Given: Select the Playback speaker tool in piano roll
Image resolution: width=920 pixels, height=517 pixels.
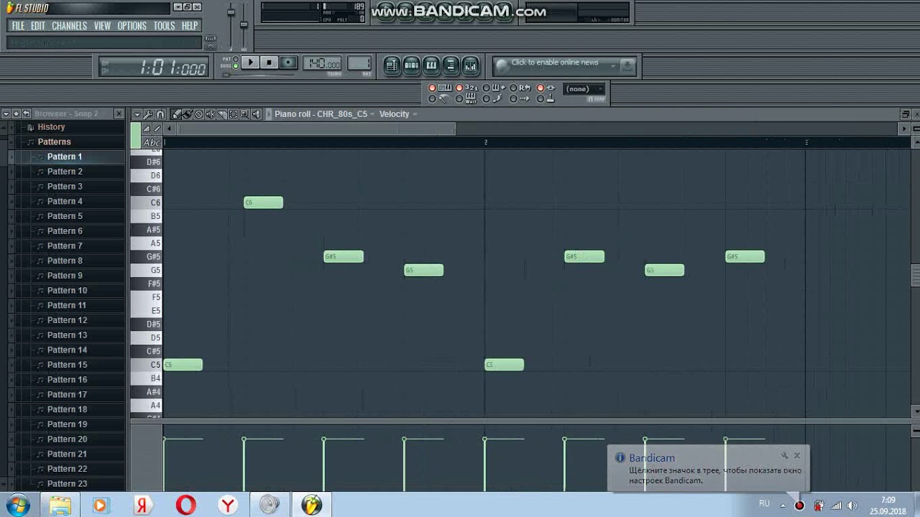Looking at the screenshot, I should (256, 114).
